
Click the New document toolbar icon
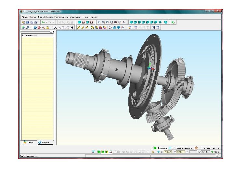click(x=24, y=22)
